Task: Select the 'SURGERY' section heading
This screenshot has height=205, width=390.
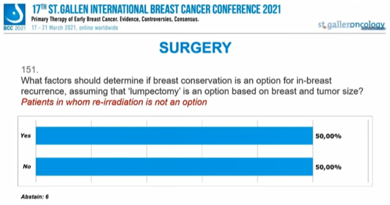Action: (x=195, y=48)
